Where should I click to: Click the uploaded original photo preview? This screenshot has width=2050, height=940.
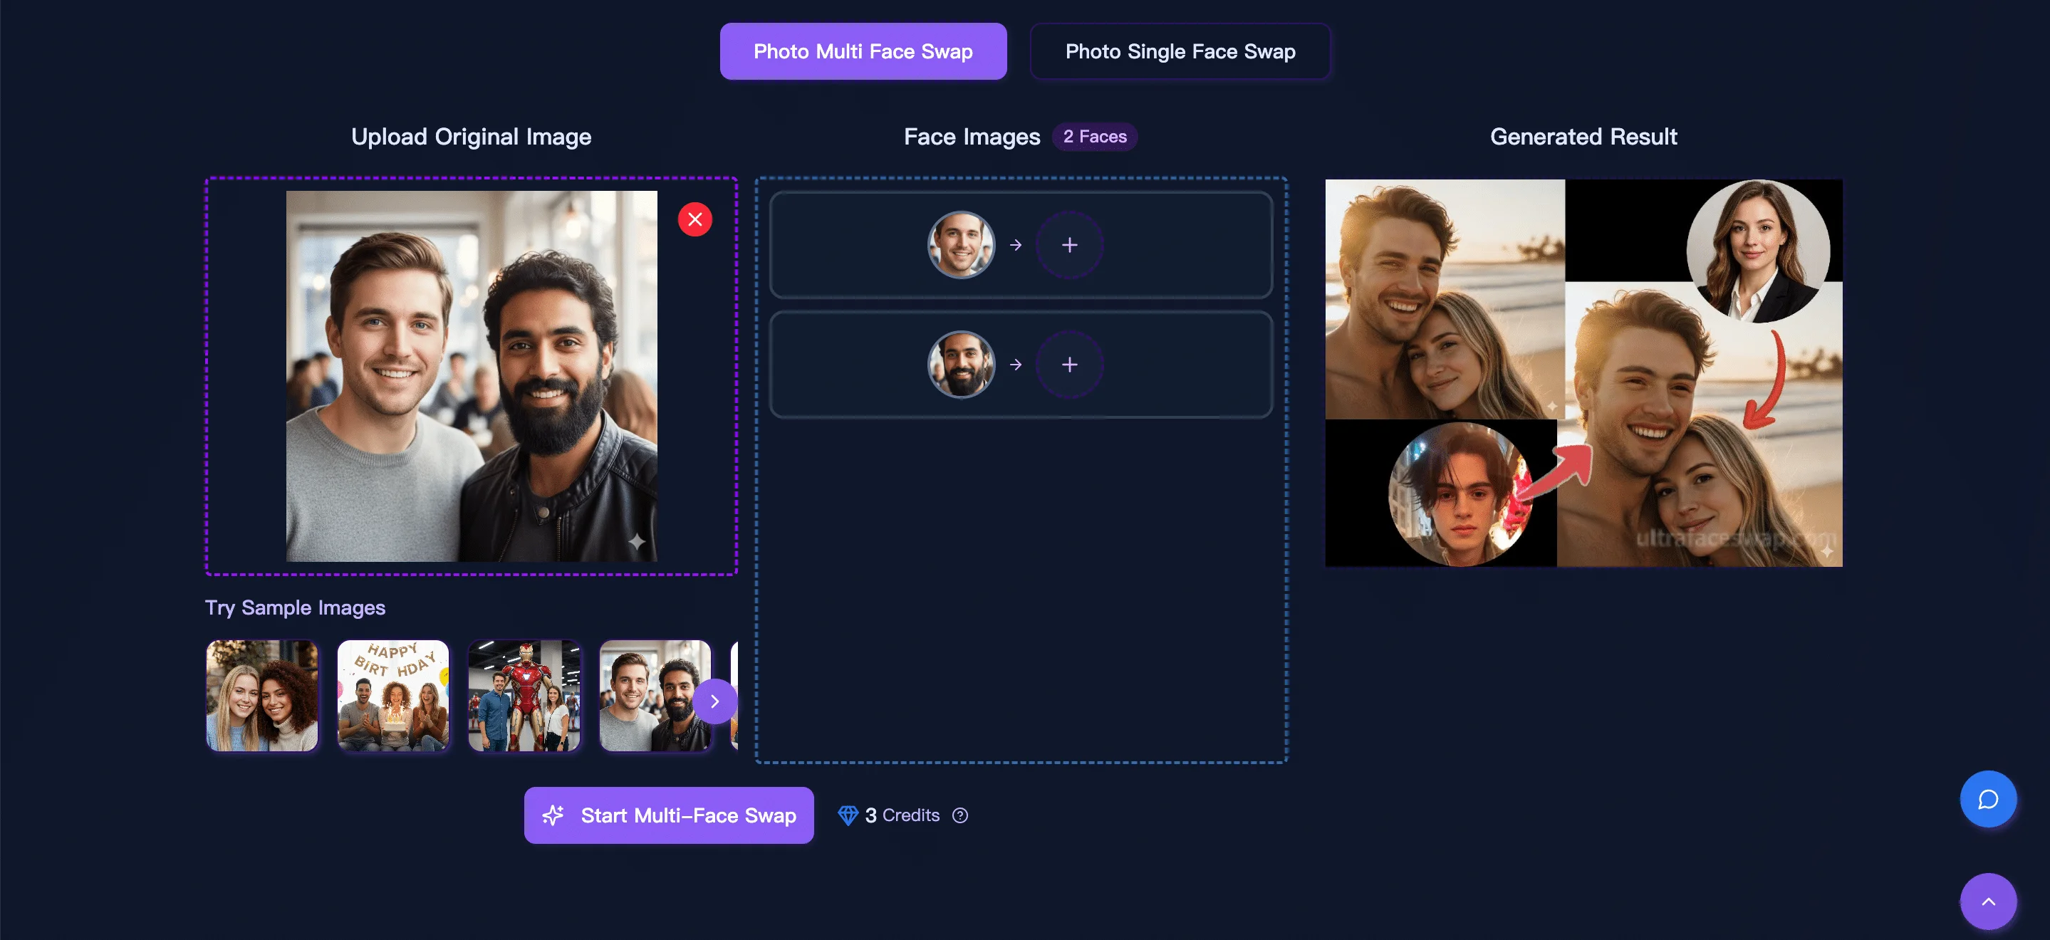pyautogui.click(x=471, y=376)
